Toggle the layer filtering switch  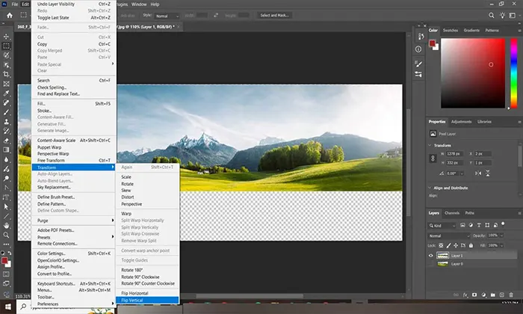click(503, 224)
